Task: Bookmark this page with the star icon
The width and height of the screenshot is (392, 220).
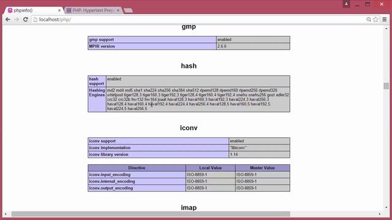Action: [375, 20]
